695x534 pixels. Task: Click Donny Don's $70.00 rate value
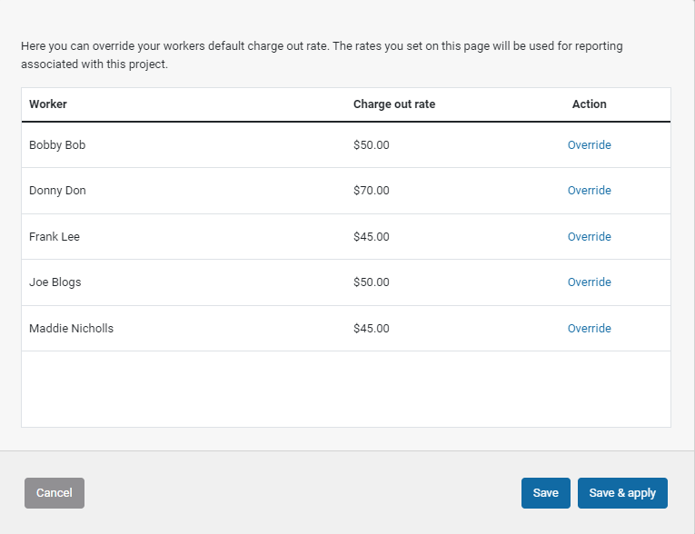[x=371, y=191]
